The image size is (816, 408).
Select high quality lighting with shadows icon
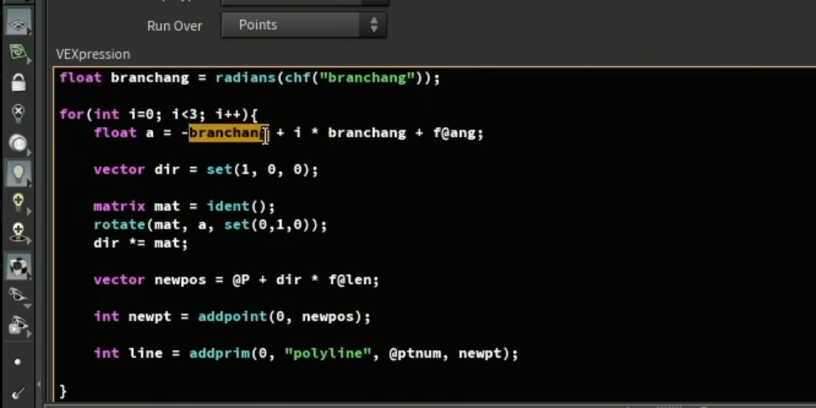point(18,233)
